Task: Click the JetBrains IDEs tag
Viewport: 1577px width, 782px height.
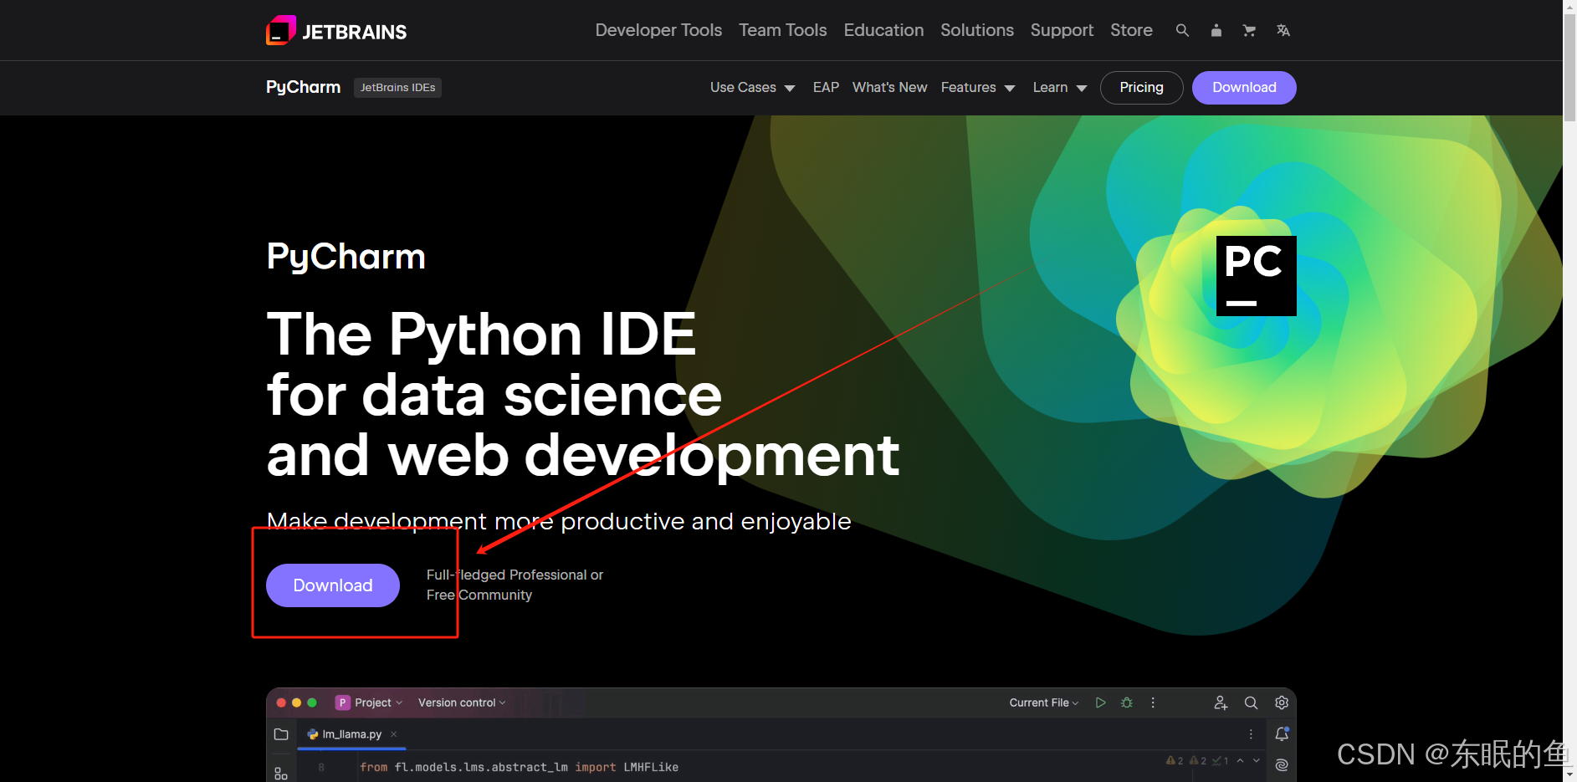Action: (x=397, y=87)
